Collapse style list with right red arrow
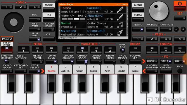The width and height of the screenshot is (187, 105). [x=144, y=71]
